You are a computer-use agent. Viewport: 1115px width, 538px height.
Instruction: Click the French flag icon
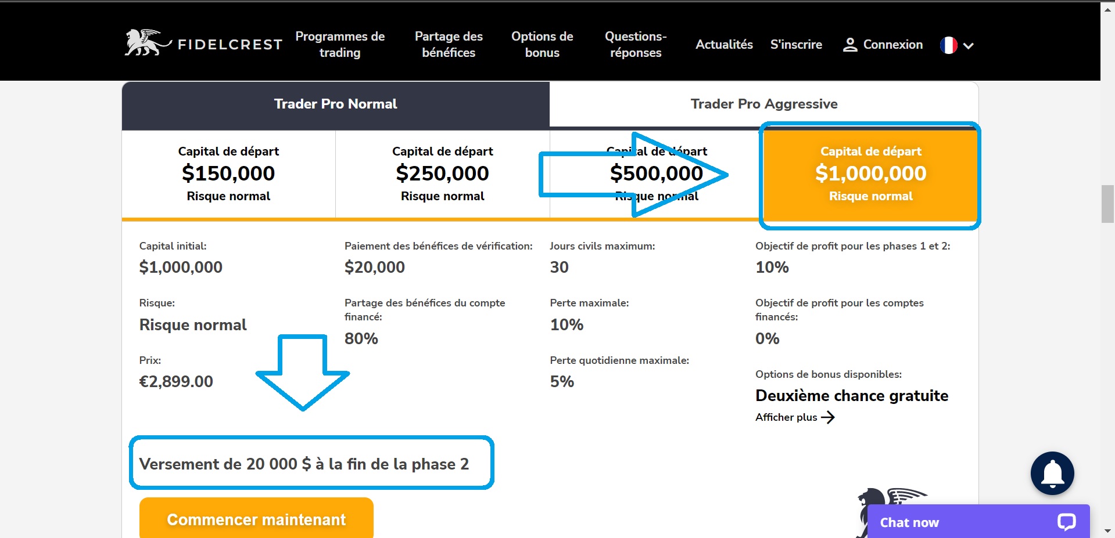(x=948, y=45)
